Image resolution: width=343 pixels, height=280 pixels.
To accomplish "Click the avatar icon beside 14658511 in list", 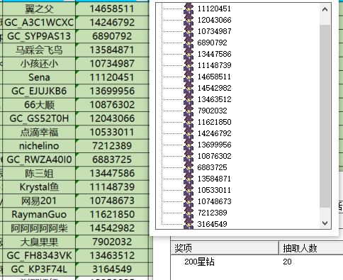I will [x=189, y=77].
